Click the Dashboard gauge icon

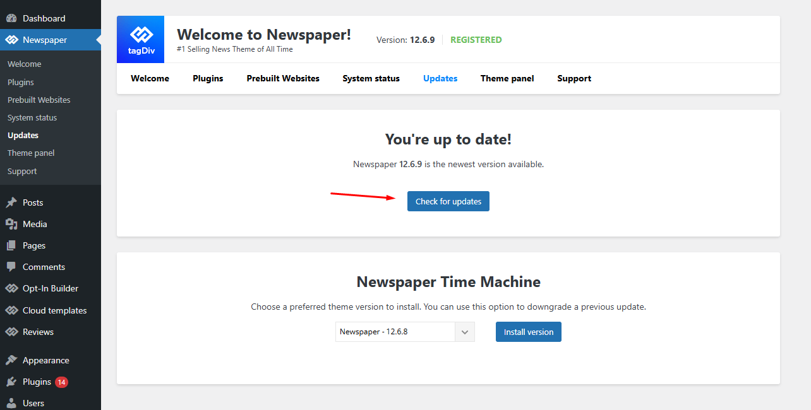(x=11, y=18)
